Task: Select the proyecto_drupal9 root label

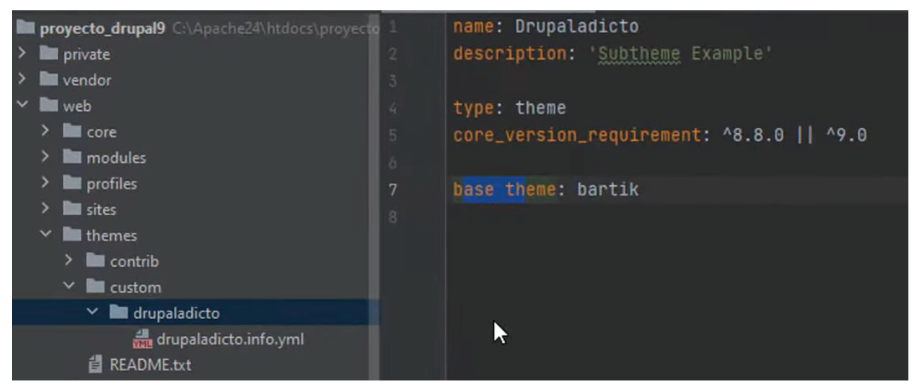Action: point(102,29)
